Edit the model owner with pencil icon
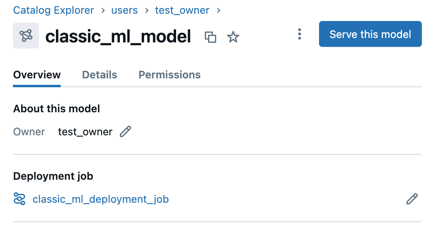 pyautogui.click(x=126, y=131)
